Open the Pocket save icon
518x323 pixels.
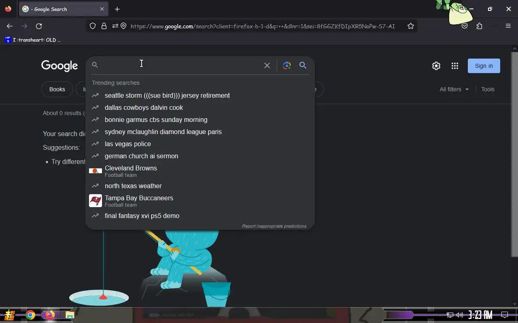(465, 26)
